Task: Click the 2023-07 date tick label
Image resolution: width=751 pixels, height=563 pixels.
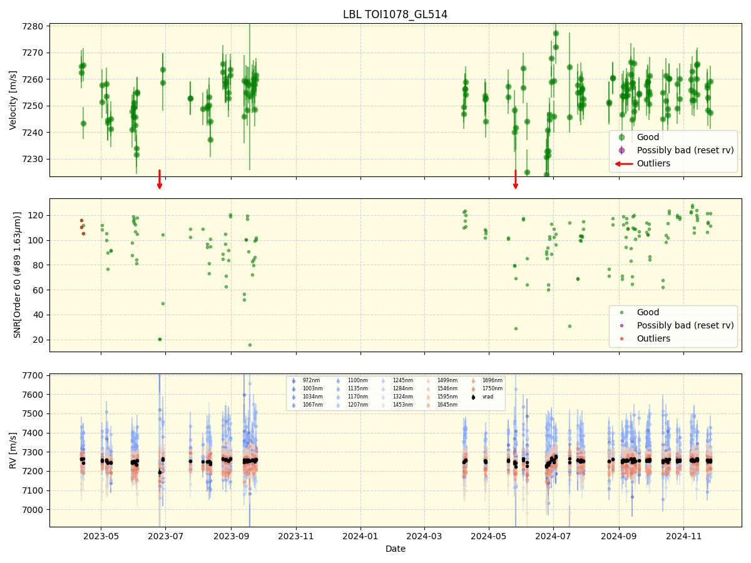Action: [165, 536]
